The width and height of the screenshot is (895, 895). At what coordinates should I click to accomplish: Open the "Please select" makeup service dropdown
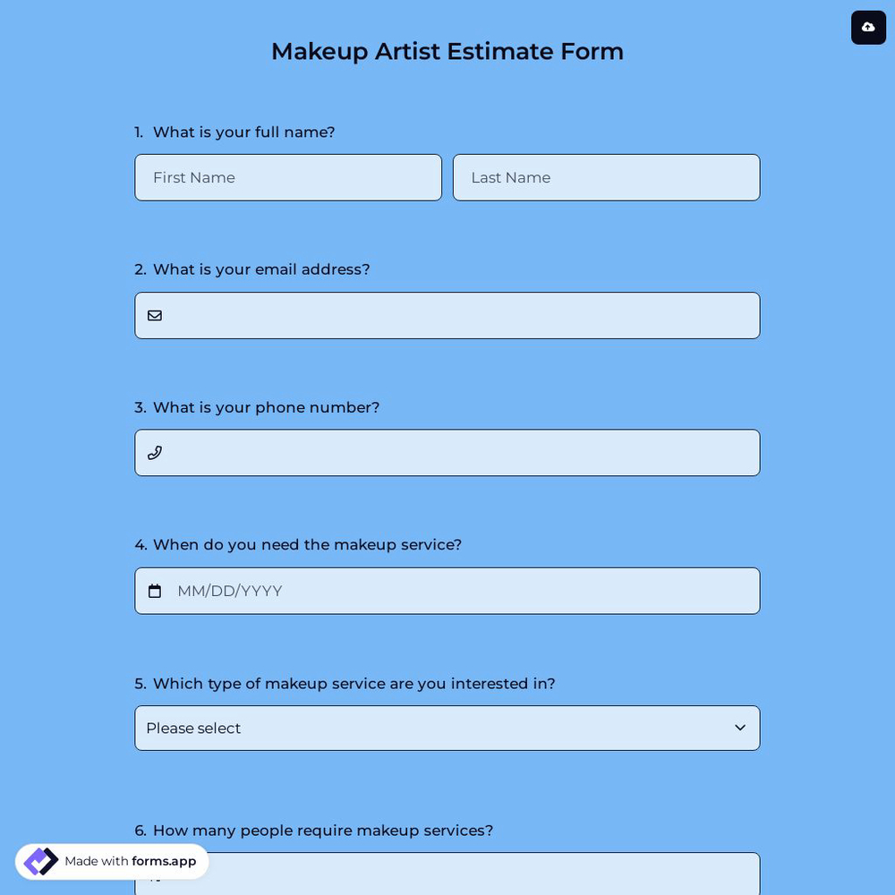(447, 728)
